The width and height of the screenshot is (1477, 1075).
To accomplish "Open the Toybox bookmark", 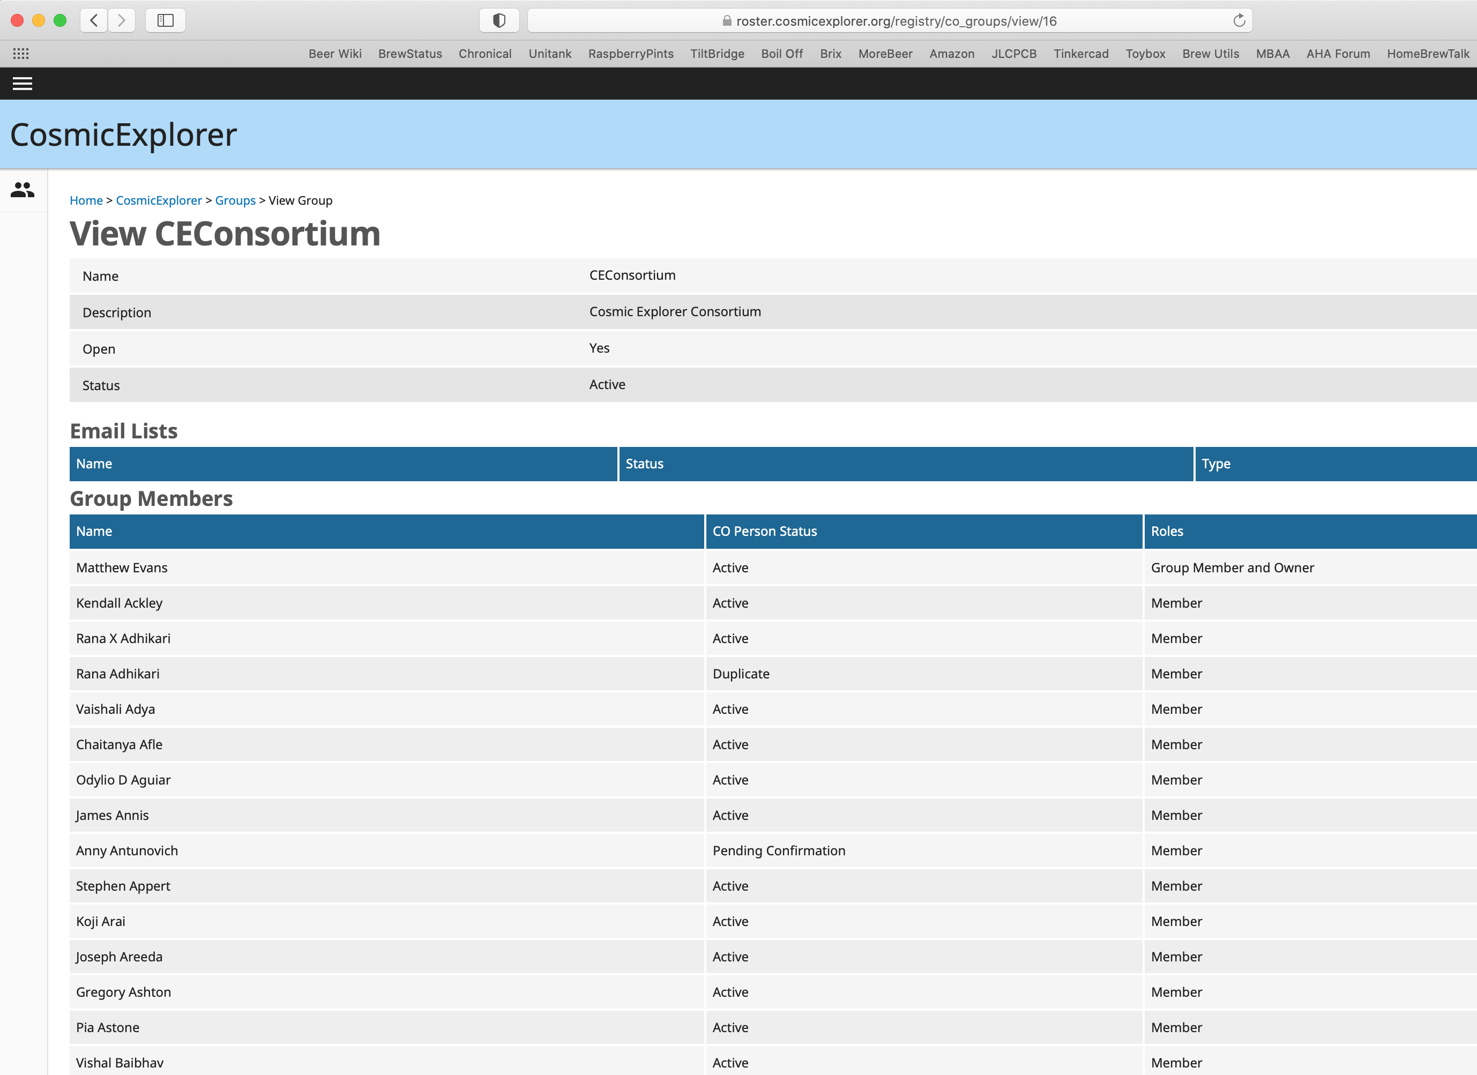I will 1145,54.
